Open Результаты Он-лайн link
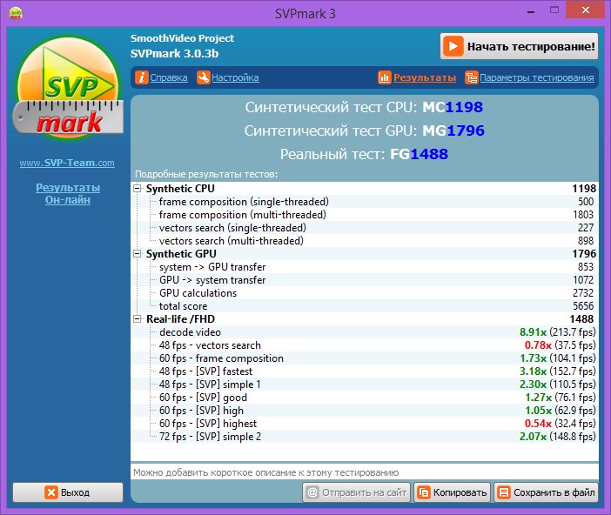This screenshot has width=611, height=515. tap(68, 194)
